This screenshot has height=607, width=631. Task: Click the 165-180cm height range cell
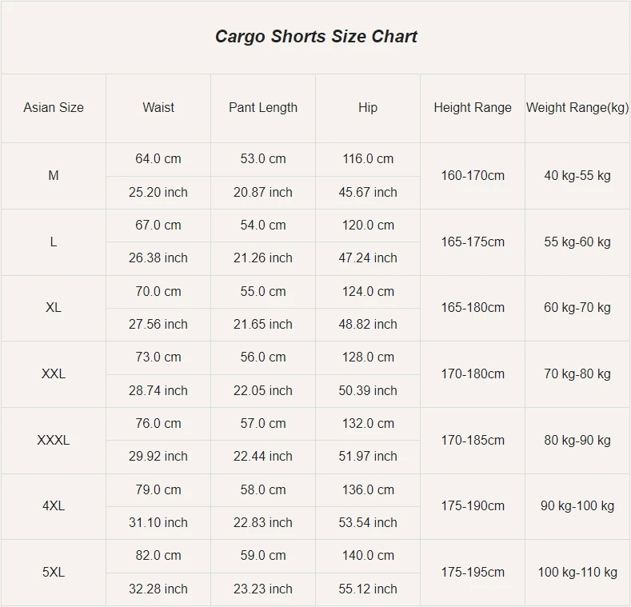pos(473,308)
